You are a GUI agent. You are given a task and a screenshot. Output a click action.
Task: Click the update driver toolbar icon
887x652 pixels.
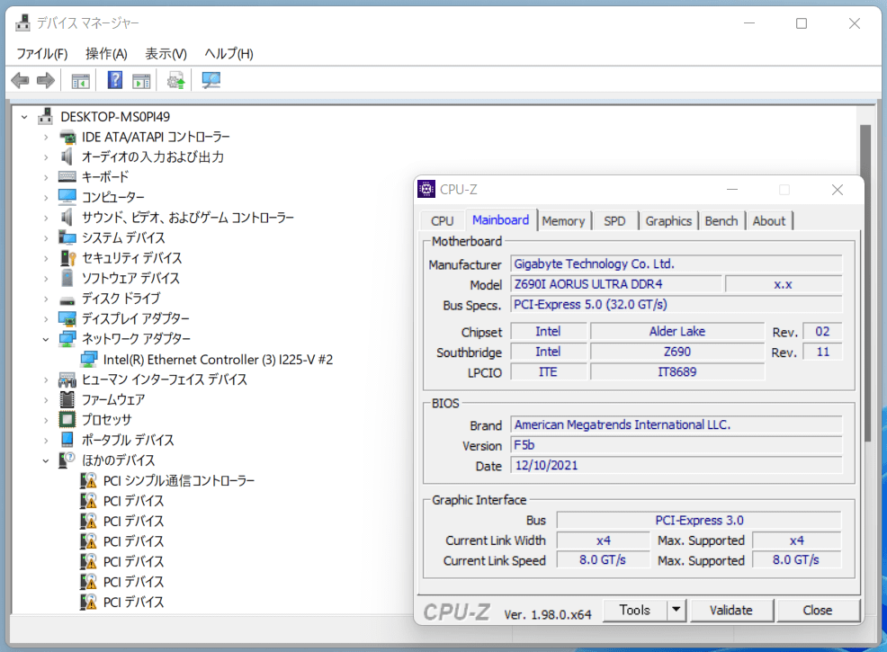tap(176, 80)
